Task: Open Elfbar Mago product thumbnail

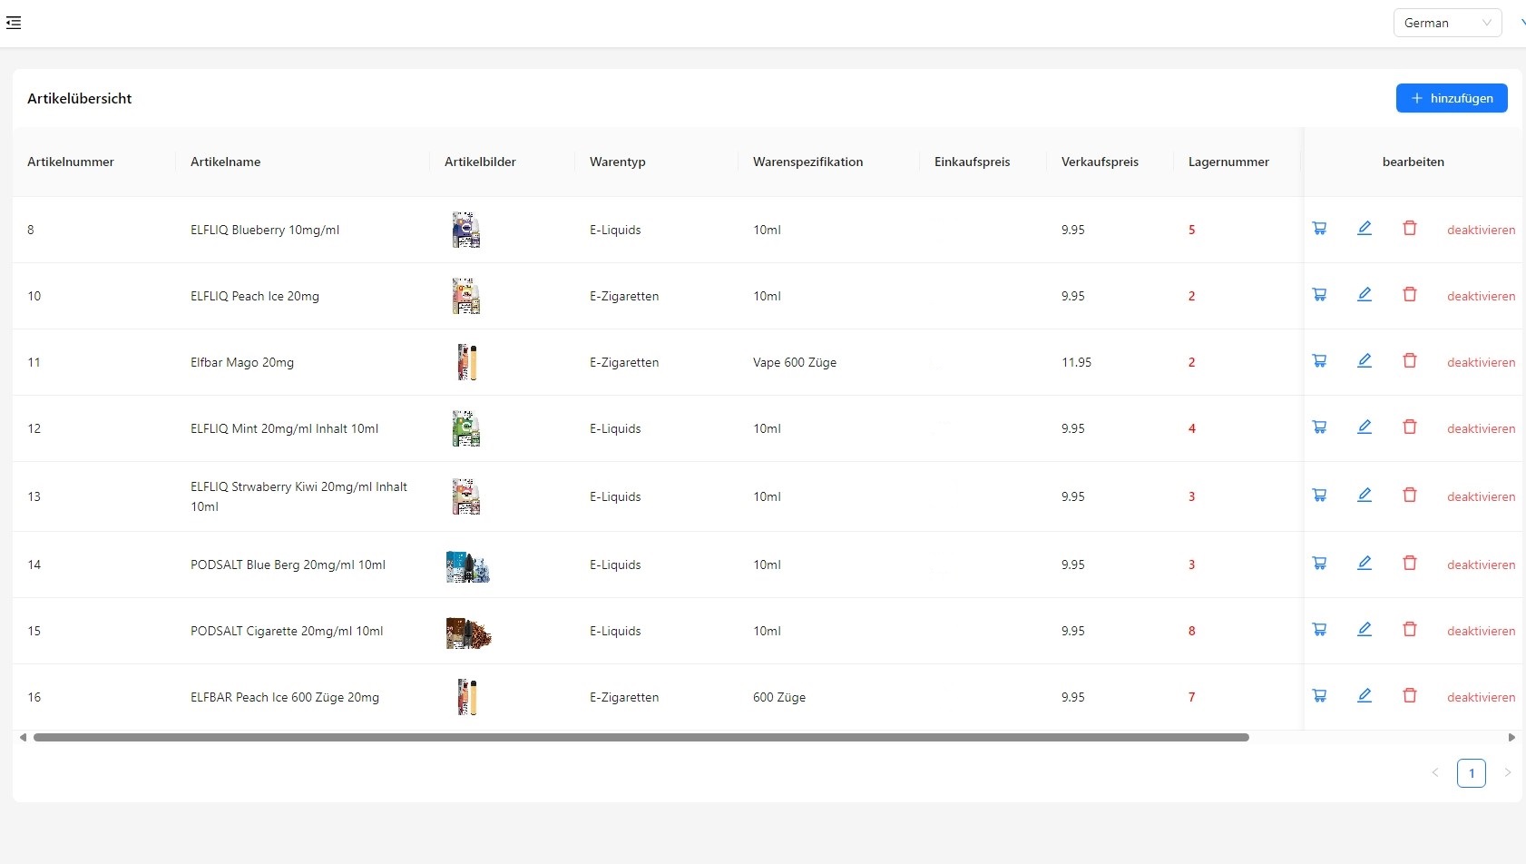Action: (467, 362)
